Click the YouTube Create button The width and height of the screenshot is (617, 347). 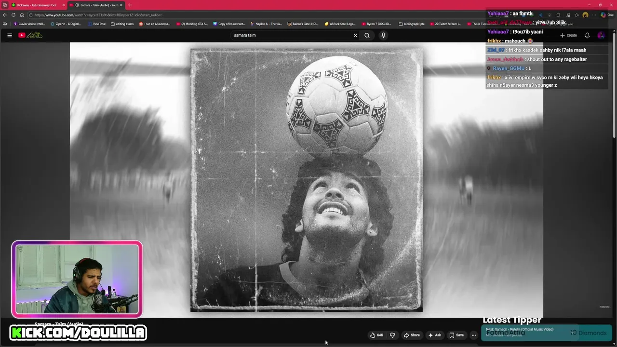click(568, 35)
